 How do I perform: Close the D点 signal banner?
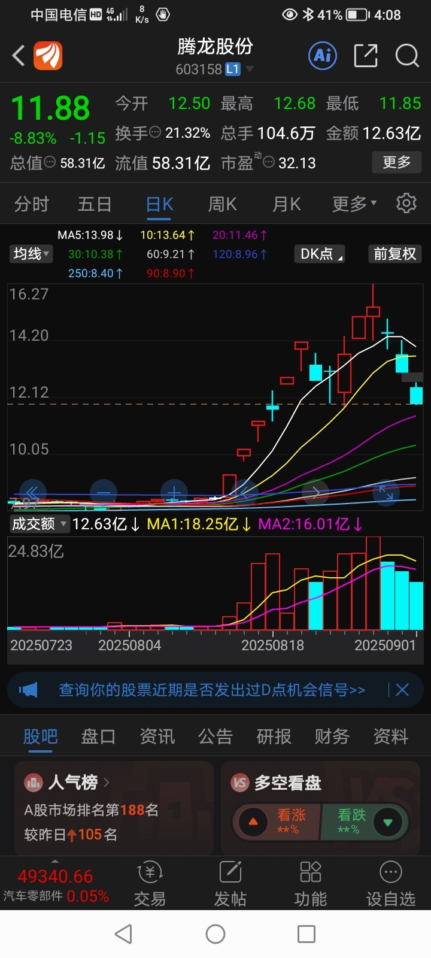tap(402, 690)
